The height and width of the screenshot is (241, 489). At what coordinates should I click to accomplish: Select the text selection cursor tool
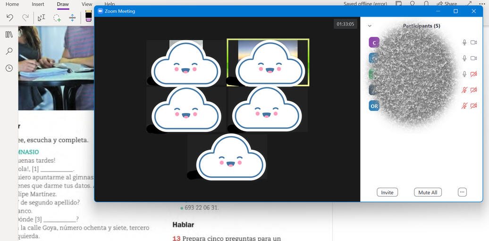tap(42, 17)
